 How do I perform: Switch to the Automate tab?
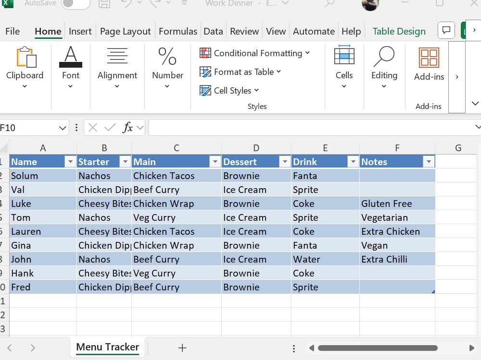pos(314,31)
